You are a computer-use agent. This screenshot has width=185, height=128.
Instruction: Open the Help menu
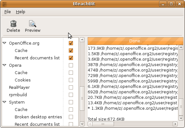point(20,12)
